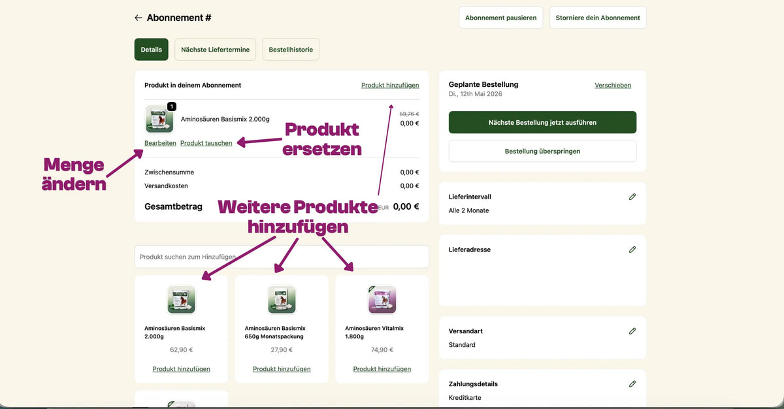The image size is (784, 409).
Task: Click the subscription item's product thumbnail
Action: [159, 120]
